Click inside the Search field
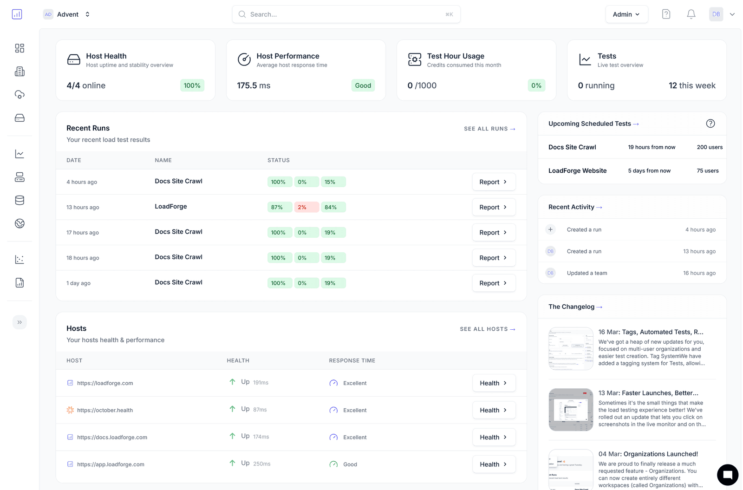743x490 pixels. click(x=346, y=14)
